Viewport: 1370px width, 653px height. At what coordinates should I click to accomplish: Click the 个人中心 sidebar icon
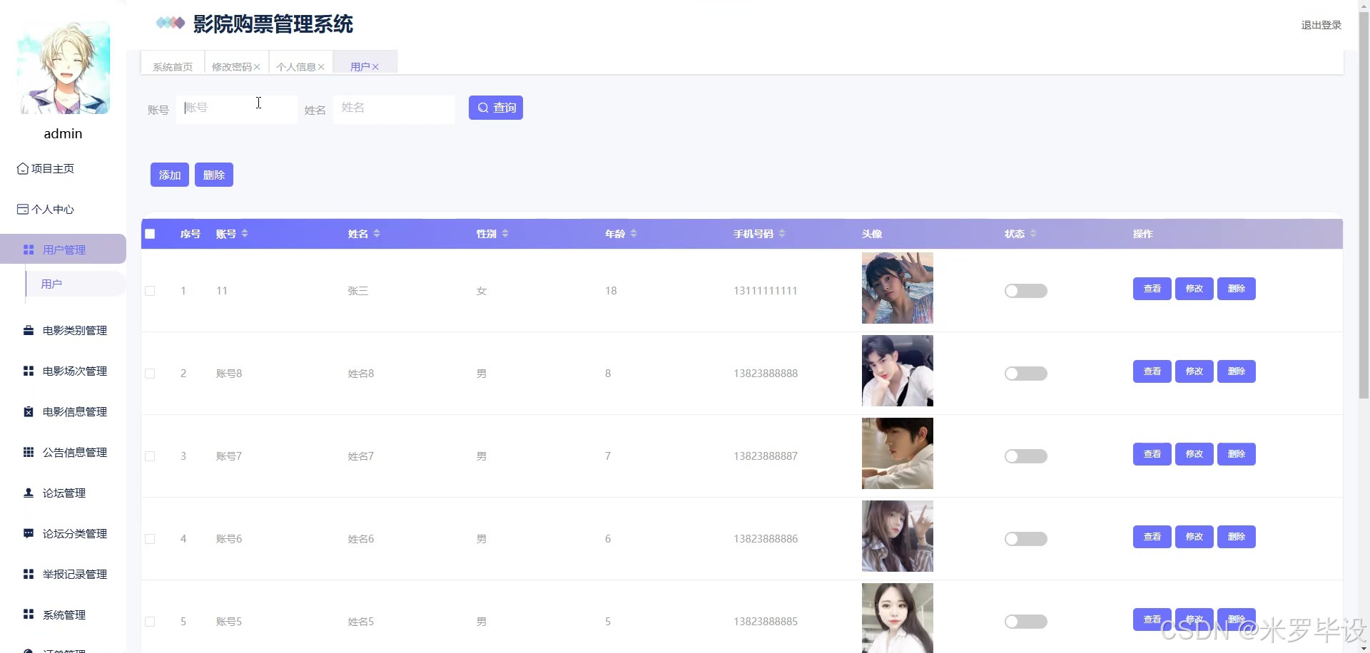pos(23,210)
